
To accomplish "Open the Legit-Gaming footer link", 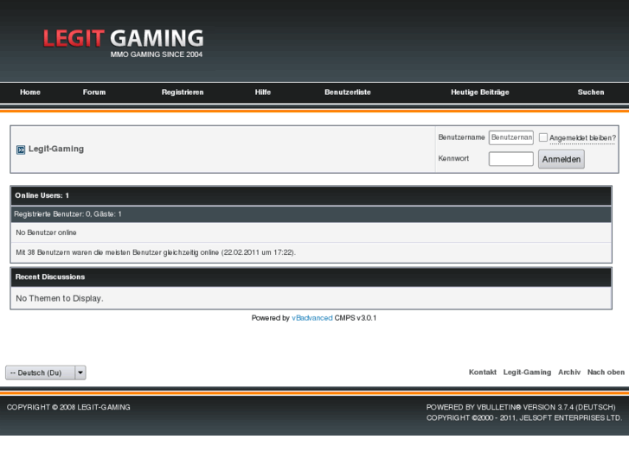I will pyautogui.click(x=527, y=372).
